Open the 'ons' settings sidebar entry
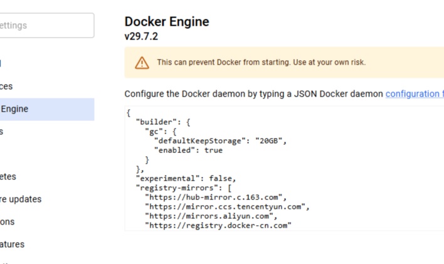 point(7,222)
